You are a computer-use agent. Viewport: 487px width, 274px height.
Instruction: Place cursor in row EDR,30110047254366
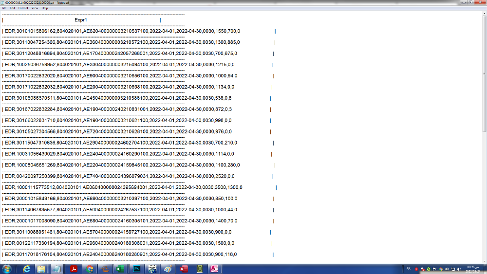click(x=122, y=42)
